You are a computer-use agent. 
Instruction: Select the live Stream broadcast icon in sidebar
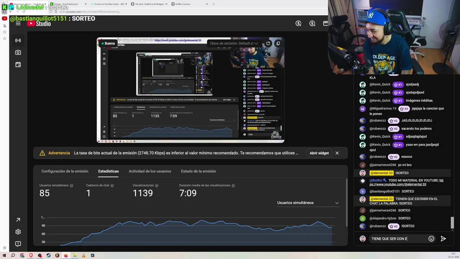click(18, 40)
